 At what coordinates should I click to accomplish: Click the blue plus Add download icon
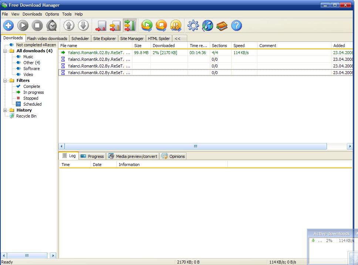pos(9,26)
